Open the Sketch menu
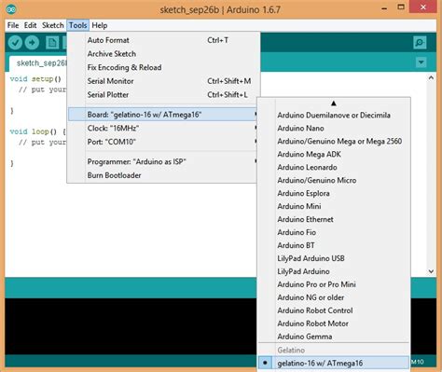Screen dimensions: 442x372 pyautogui.click(x=53, y=25)
